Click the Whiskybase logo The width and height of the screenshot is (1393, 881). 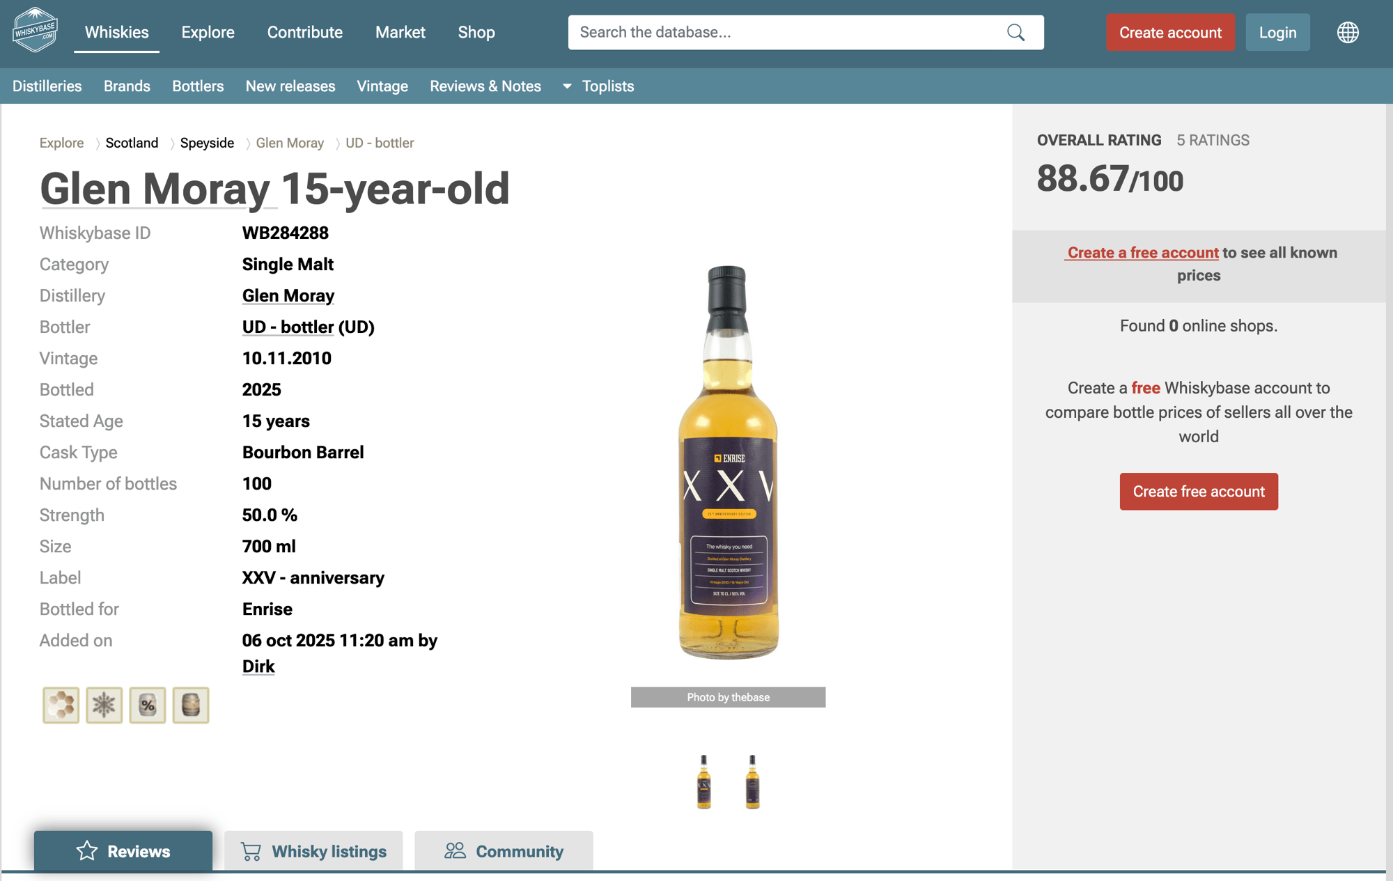(35, 31)
